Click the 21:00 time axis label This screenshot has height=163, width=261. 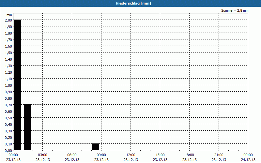(219, 155)
